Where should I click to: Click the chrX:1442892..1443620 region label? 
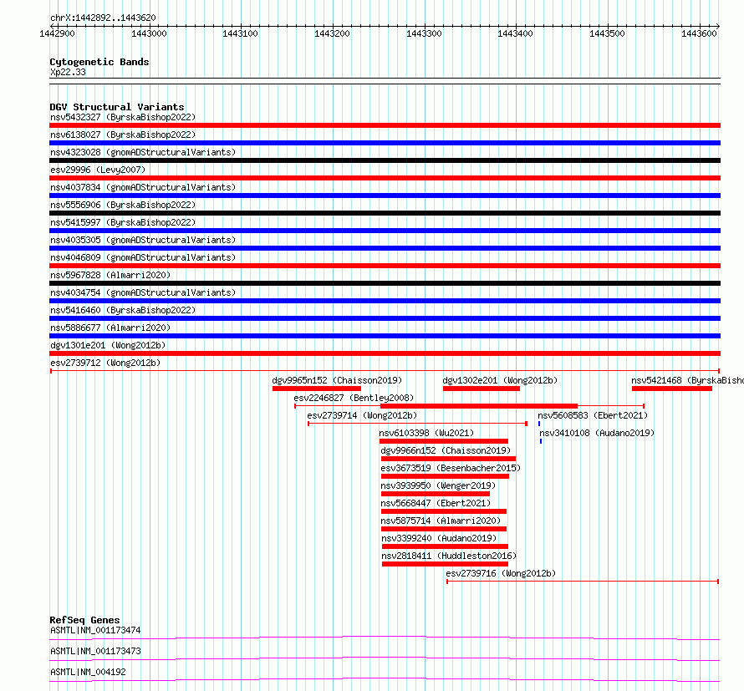(103, 18)
